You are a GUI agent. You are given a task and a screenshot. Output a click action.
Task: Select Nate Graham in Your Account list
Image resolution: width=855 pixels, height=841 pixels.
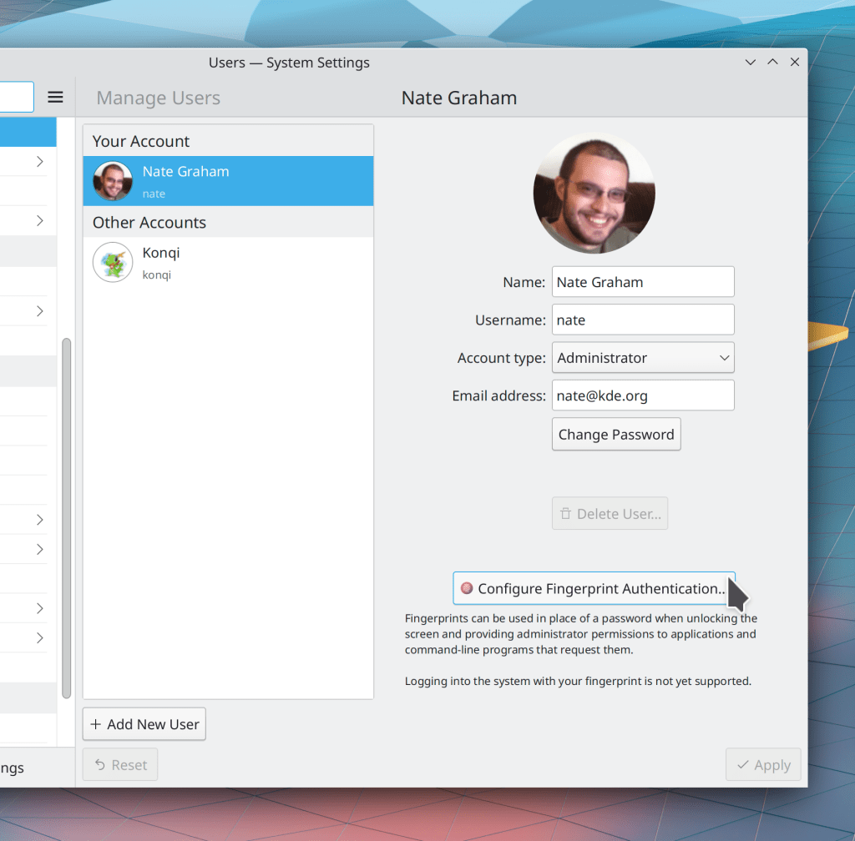[x=228, y=181]
